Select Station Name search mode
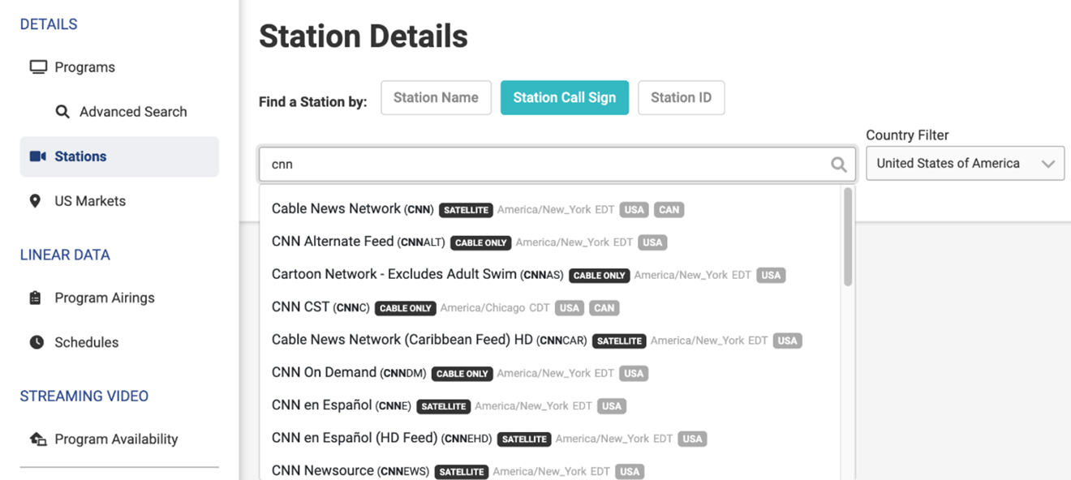Image resolution: width=1071 pixels, height=480 pixels. tap(436, 98)
